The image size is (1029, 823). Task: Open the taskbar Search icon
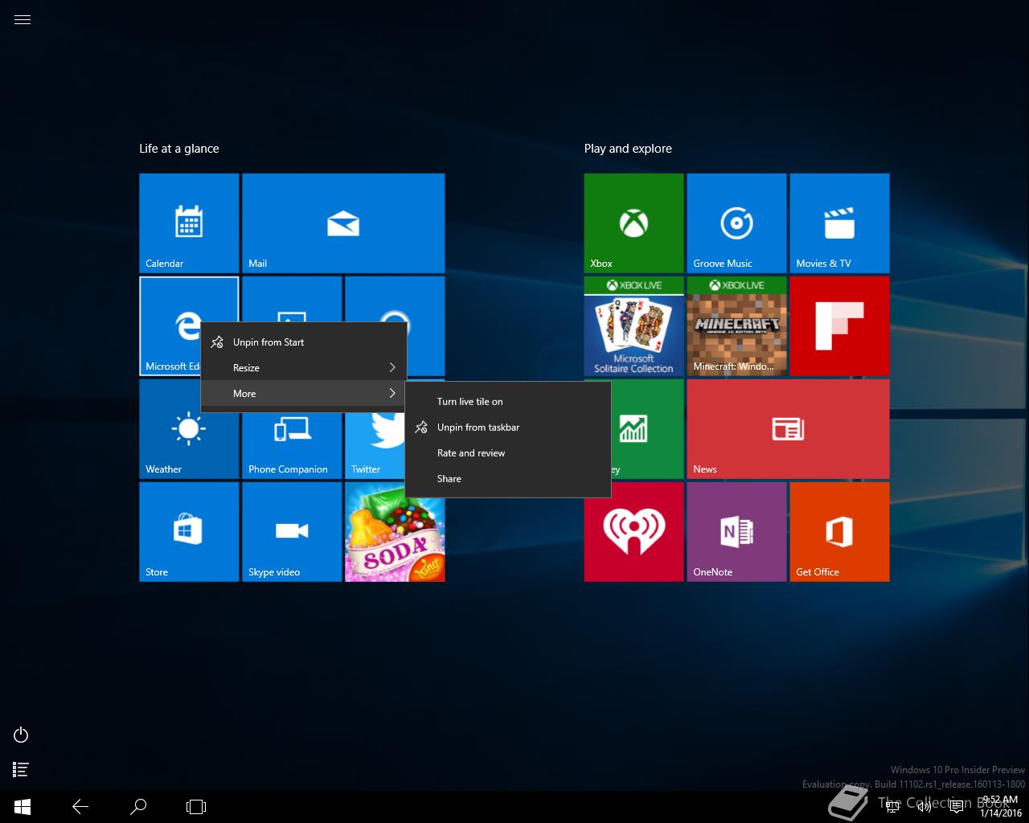[138, 807]
